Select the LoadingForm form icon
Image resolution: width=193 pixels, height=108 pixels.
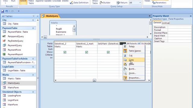click(x=4, y=95)
